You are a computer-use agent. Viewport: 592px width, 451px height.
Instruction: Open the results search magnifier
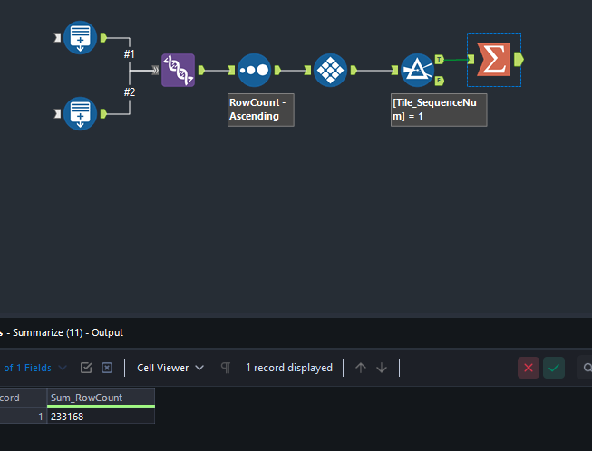587,368
